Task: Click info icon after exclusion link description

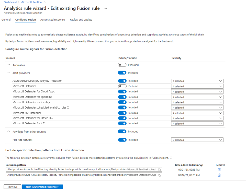Action: coord(171,158)
